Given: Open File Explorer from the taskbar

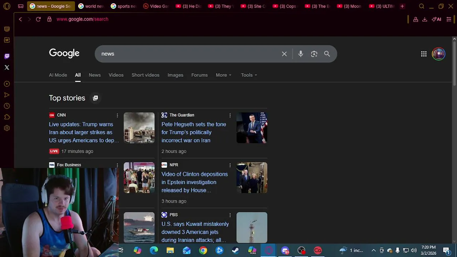Looking at the screenshot, I should pos(170,251).
